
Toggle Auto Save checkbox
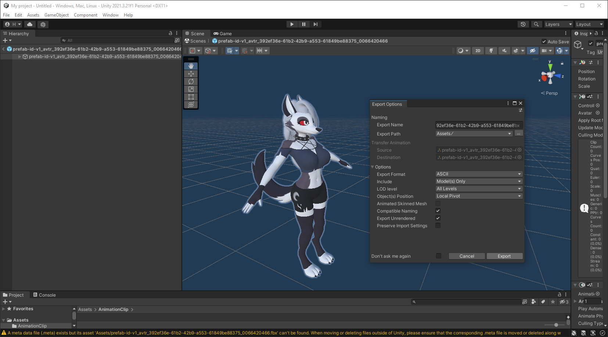[544, 41]
